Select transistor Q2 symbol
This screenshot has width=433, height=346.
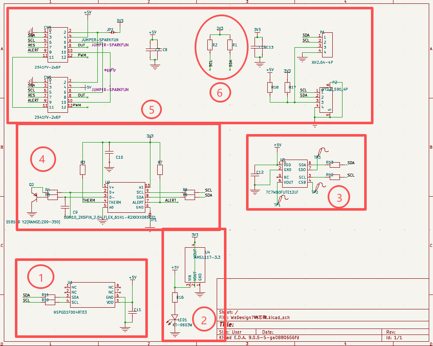(x=32, y=193)
